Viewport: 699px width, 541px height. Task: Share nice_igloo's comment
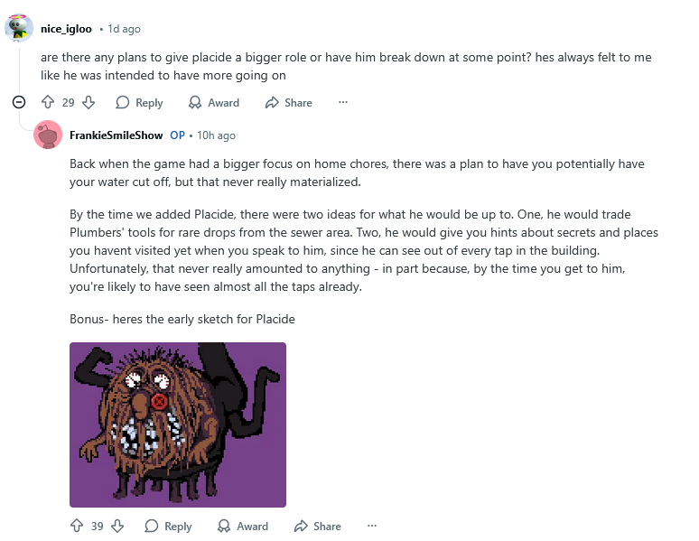[x=288, y=102]
